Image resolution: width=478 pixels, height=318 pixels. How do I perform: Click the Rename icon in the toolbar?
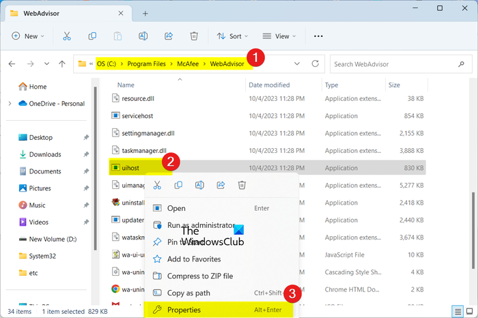coord(143,36)
